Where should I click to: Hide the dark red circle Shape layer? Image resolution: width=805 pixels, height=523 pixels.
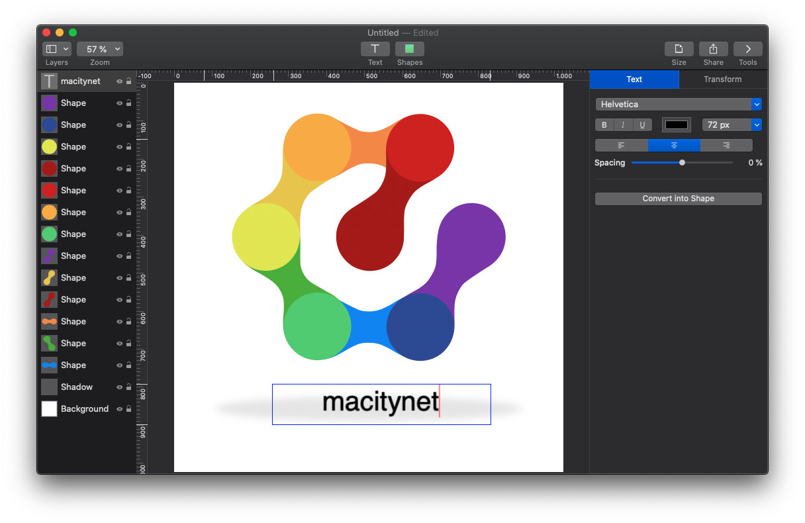[x=120, y=169]
